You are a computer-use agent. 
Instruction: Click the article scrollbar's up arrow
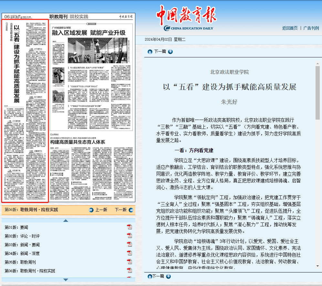(317, 64)
